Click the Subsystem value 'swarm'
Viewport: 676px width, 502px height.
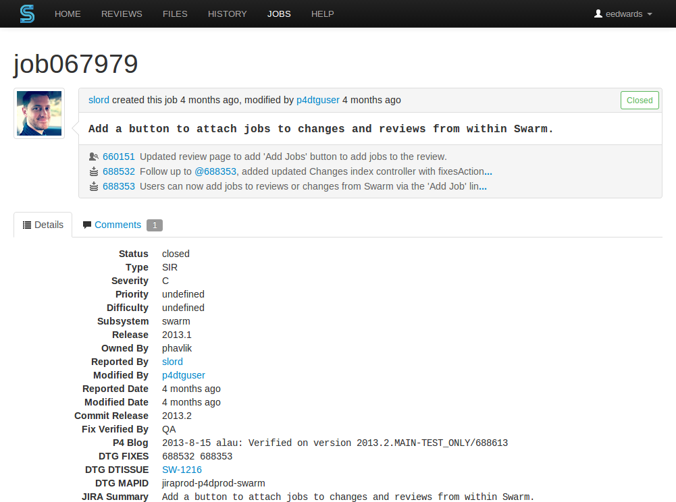[x=176, y=321]
